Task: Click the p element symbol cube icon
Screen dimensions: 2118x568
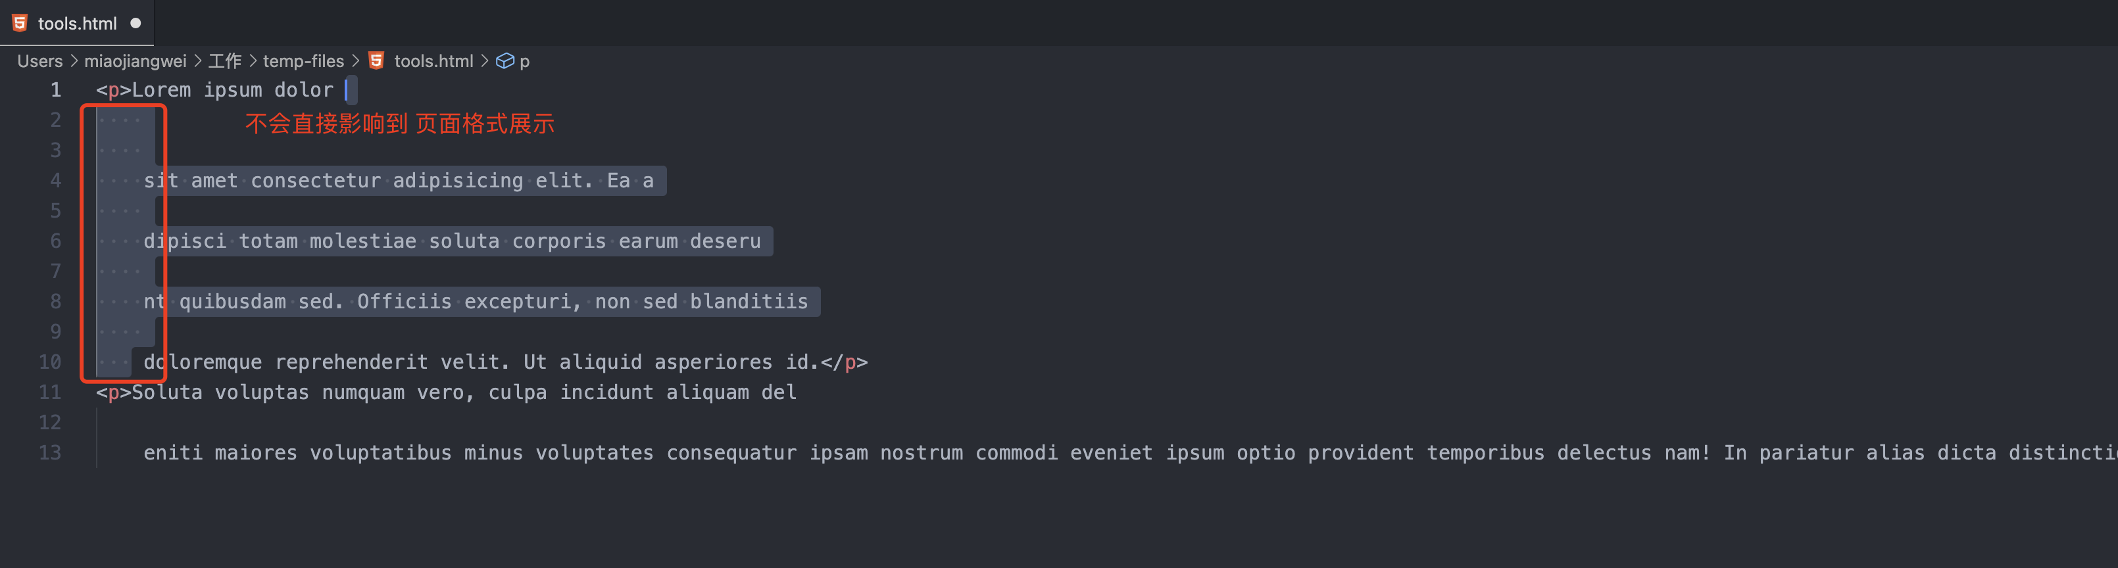Action: (x=505, y=61)
